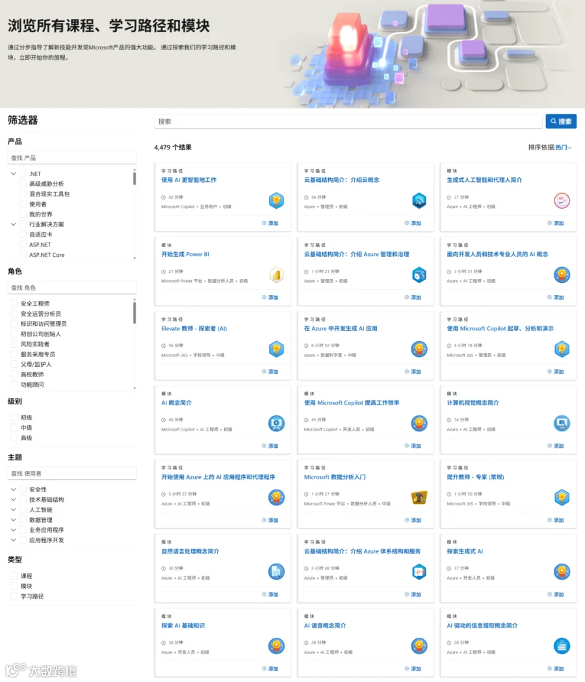Click the badge on AI 语音概念简介 card
Image resolution: width=585 pixels, height=682 pixels.
click(419, 646)
